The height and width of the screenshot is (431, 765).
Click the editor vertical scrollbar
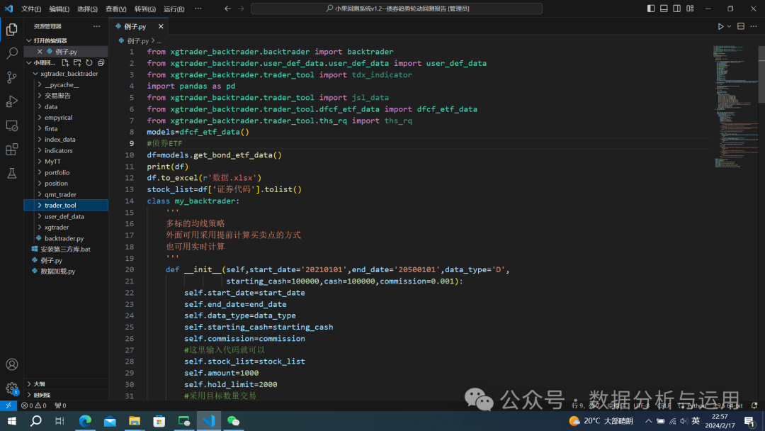click(761, 74)
